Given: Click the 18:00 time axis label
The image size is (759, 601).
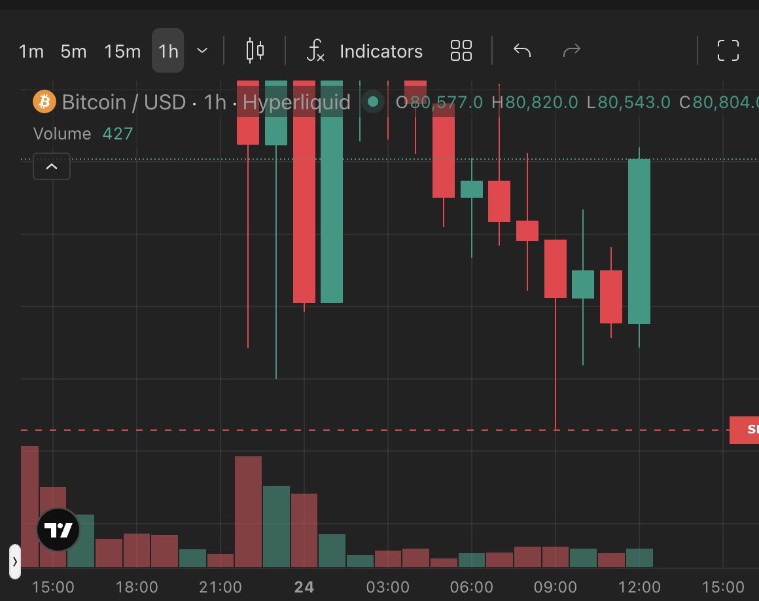Looking at the screenshot, I should pos(137,587).
